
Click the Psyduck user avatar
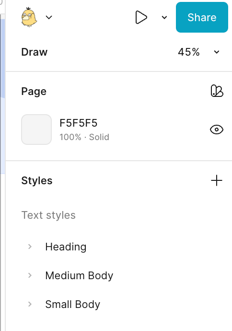(29, 17)
